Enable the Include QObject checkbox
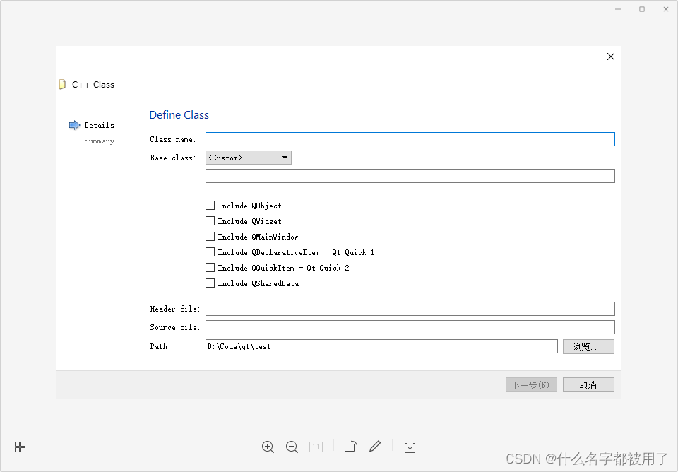678x472 pixels. click(x=210, y=206)
